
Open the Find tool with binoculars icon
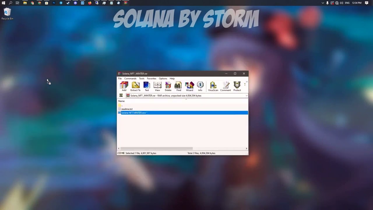click(179, 86)
